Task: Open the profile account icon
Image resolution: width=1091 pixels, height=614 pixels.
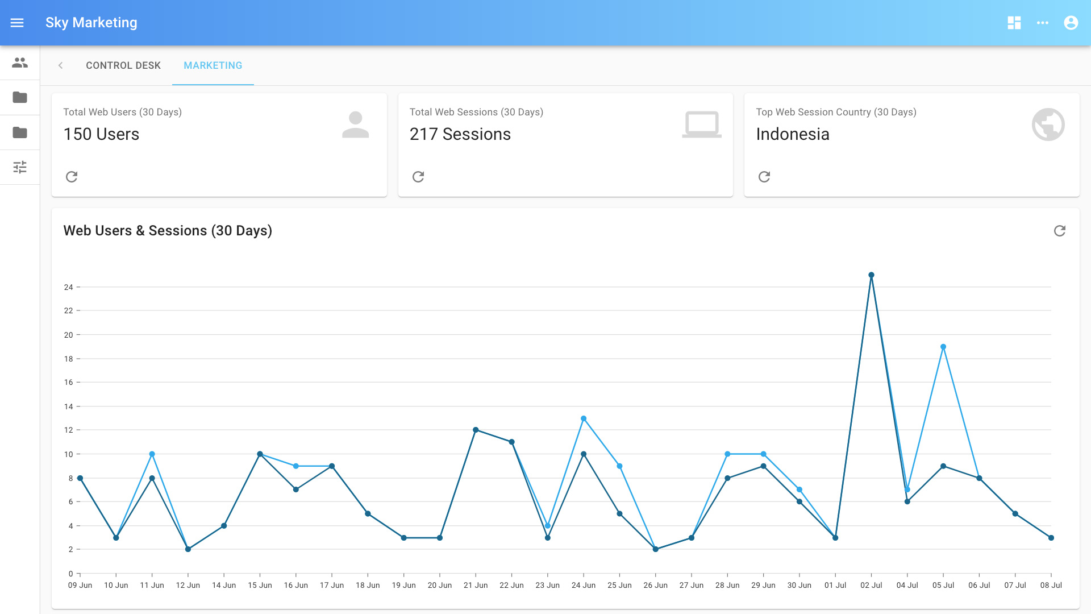Action: point(1071,23)
